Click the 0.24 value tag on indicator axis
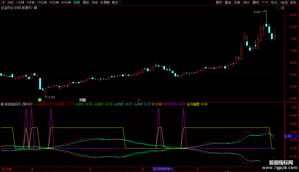 click(291, 136)
